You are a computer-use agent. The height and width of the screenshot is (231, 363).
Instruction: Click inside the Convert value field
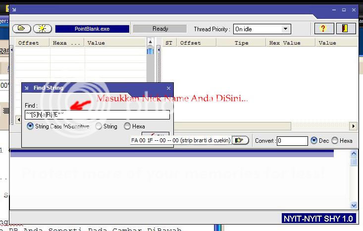292,141
